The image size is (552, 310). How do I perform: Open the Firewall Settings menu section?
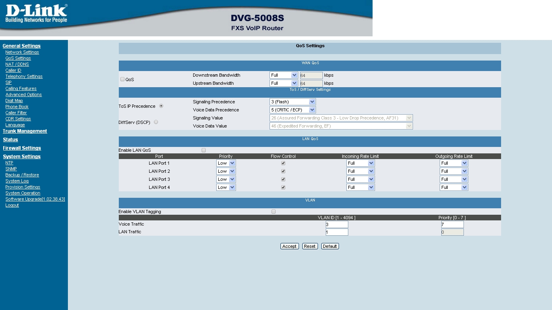(x=22, y=148)
